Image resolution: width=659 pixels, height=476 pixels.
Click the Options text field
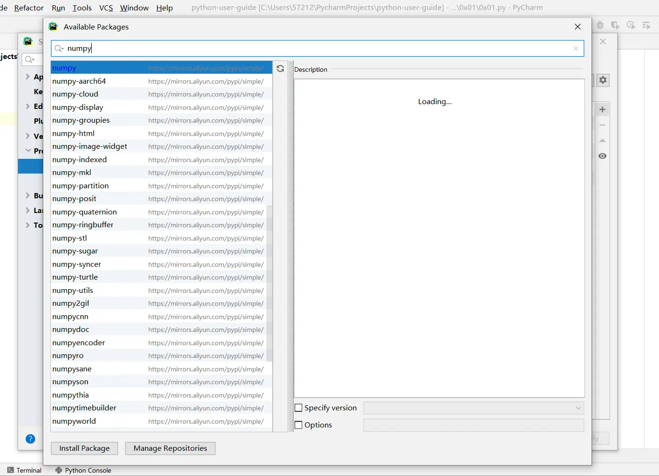[x=474, y=425]
